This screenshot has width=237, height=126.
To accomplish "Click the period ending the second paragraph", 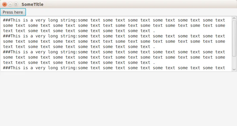I will 154,47.
